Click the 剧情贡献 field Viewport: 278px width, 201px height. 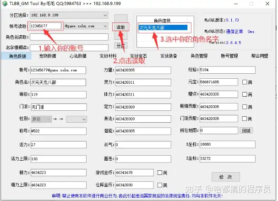219,107
